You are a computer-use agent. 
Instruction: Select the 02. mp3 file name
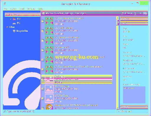[x=64, y=28]
